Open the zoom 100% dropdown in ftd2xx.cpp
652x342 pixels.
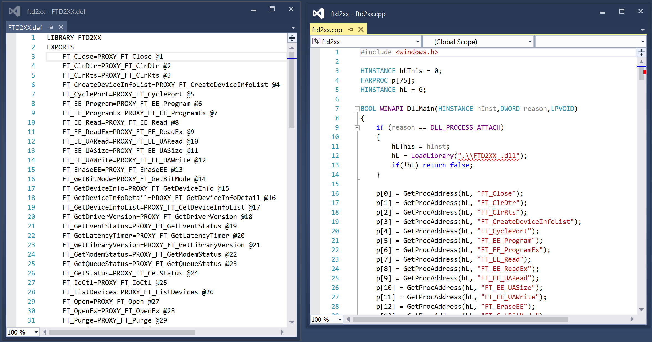(x=340, y=320)
